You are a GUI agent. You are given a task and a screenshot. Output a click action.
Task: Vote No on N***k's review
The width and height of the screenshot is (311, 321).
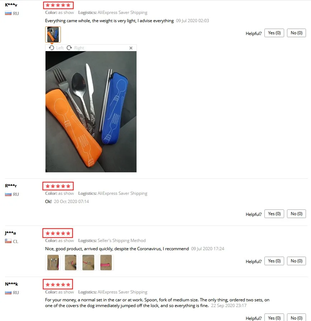tap(296, 317)
